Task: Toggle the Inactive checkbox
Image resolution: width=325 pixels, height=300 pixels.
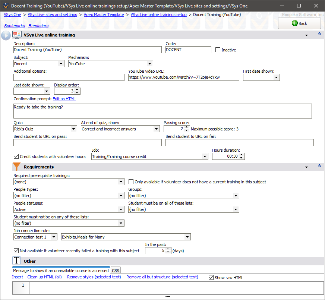Action: coord(218,50)
